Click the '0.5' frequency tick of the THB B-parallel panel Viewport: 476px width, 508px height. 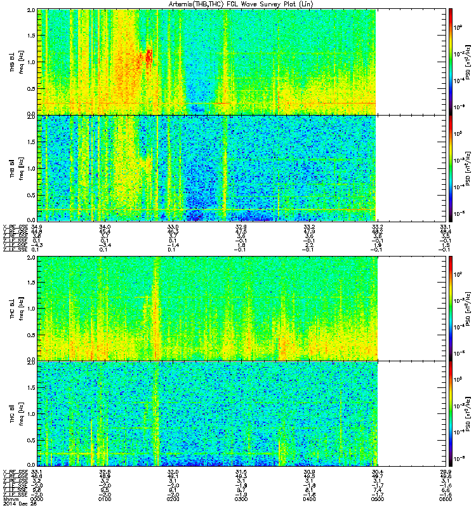pos(31,195)
